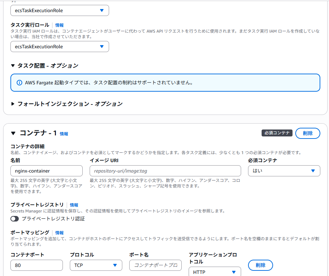Screen dimensions: 329x276
Task: Open 情報 link next to ポートマッピング
Action: click(x=59, y=233)
